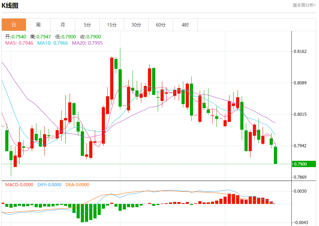
Task: Select the 日 daily chart tab
Action: click(x=14, y=25)
